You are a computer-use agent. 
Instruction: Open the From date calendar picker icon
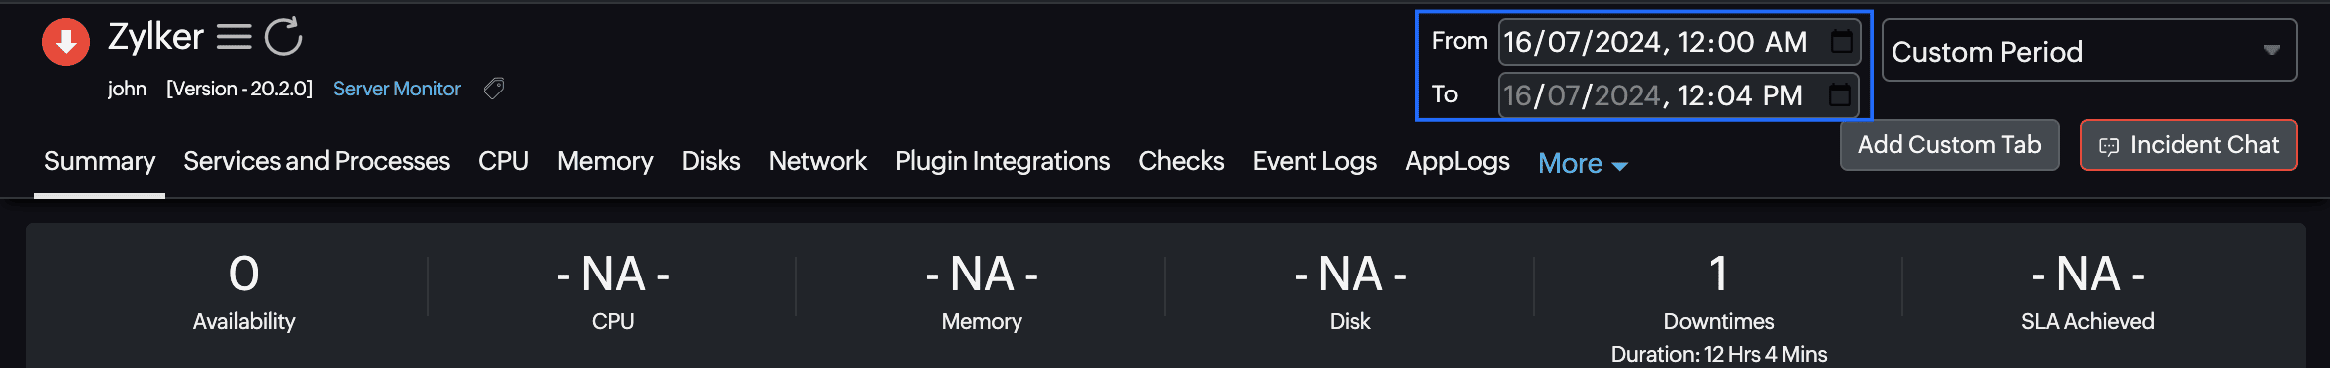click(x=1841, y=41)
